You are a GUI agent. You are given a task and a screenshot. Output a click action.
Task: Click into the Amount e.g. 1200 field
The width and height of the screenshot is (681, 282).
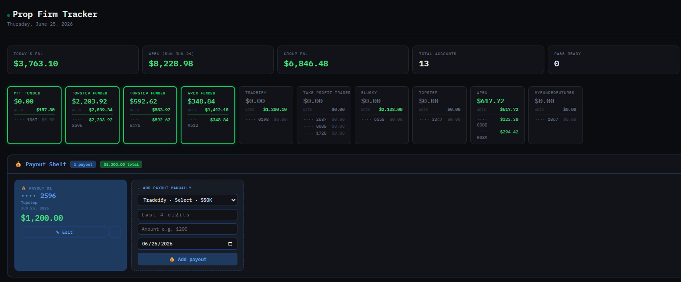(x=187, y=229)
